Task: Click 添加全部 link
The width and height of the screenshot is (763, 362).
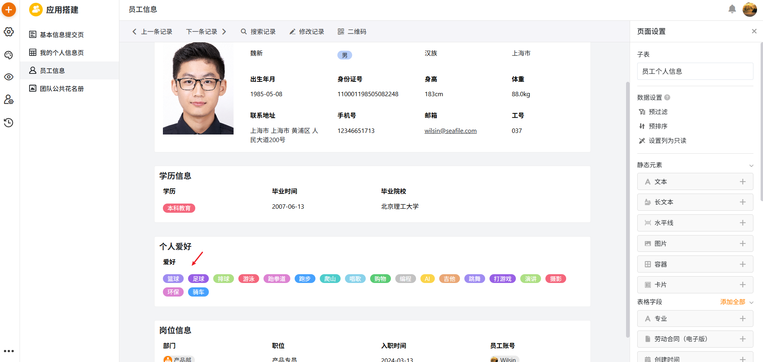Action: [x=732, y=302]
